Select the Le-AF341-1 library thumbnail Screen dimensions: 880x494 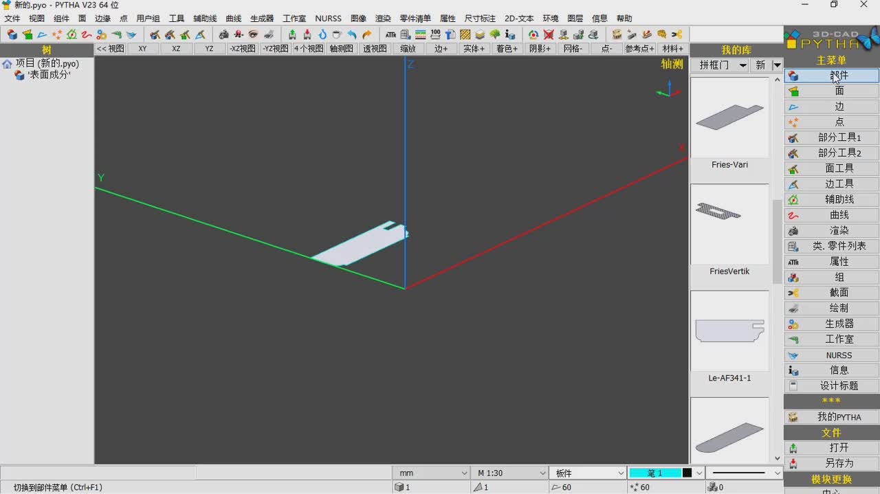pyautogui.click(x=729, y=331)
